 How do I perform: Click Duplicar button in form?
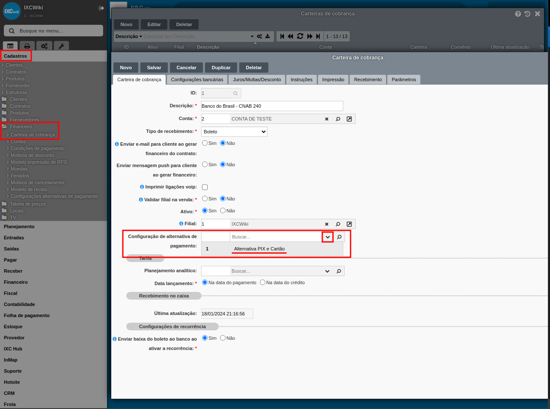tap(221, 68)
